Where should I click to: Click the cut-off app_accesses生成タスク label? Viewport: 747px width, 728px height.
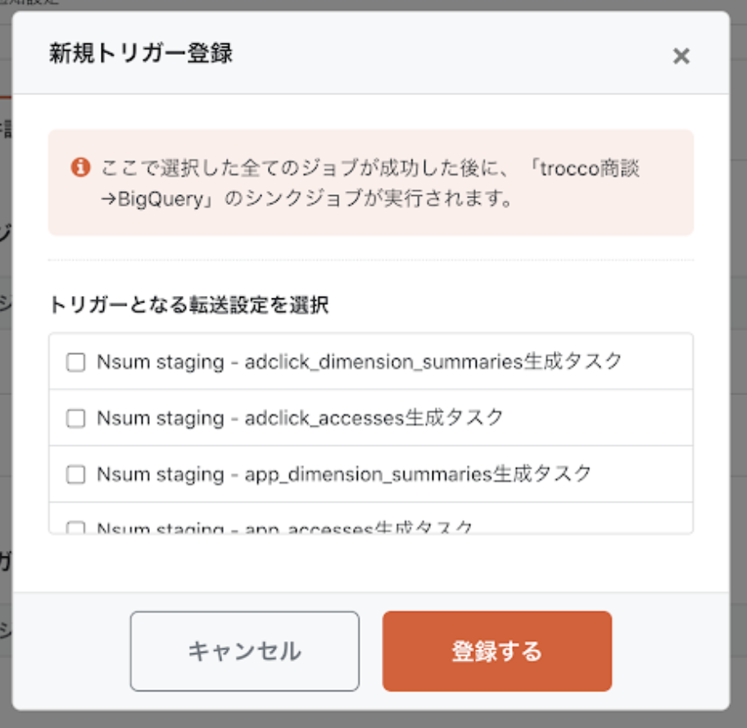point(285,528)
